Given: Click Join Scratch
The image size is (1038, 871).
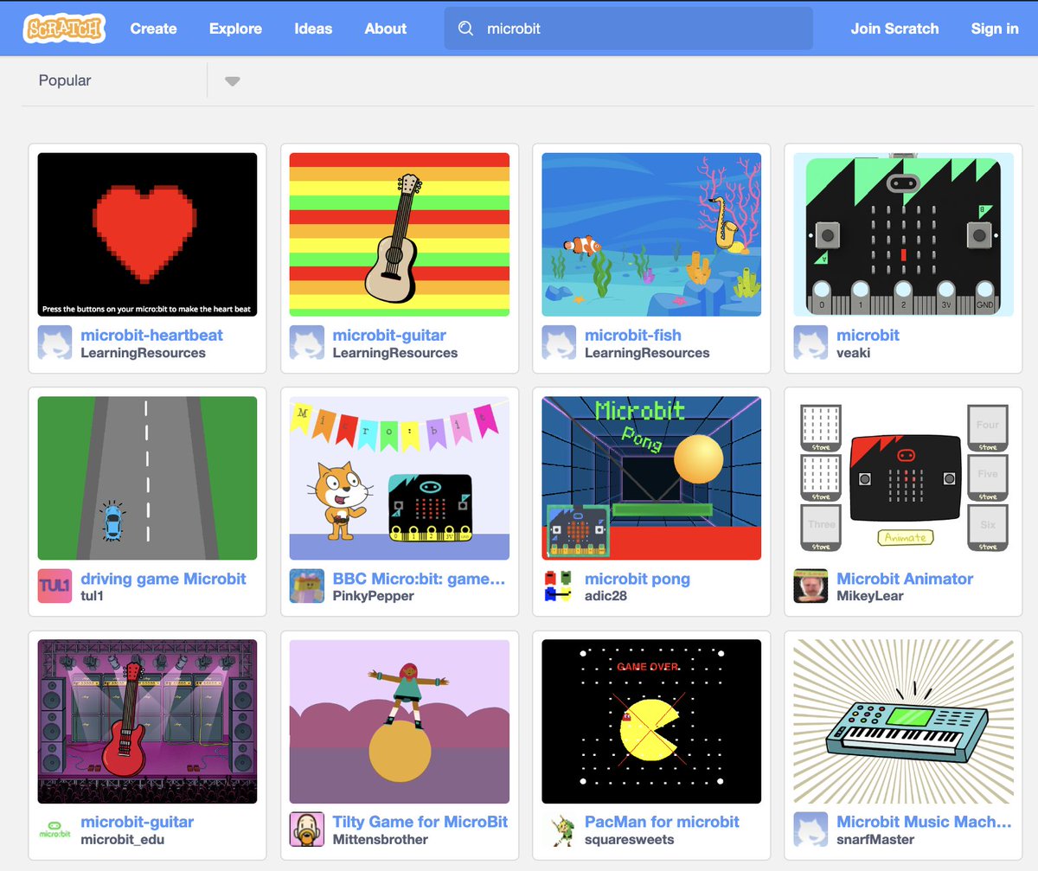Looking at the screenshot, I should (x=894, y=29).
